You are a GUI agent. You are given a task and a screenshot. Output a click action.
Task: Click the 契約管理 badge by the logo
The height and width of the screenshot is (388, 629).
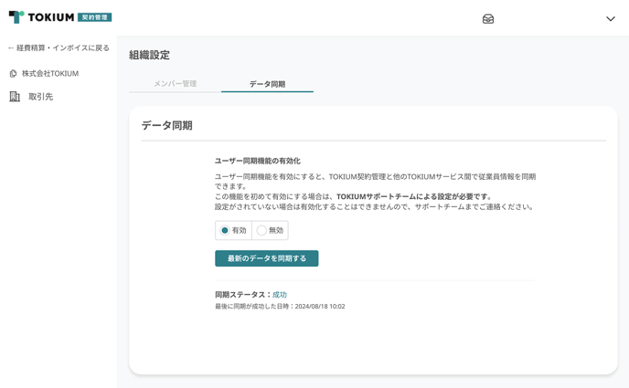point(95,17)
